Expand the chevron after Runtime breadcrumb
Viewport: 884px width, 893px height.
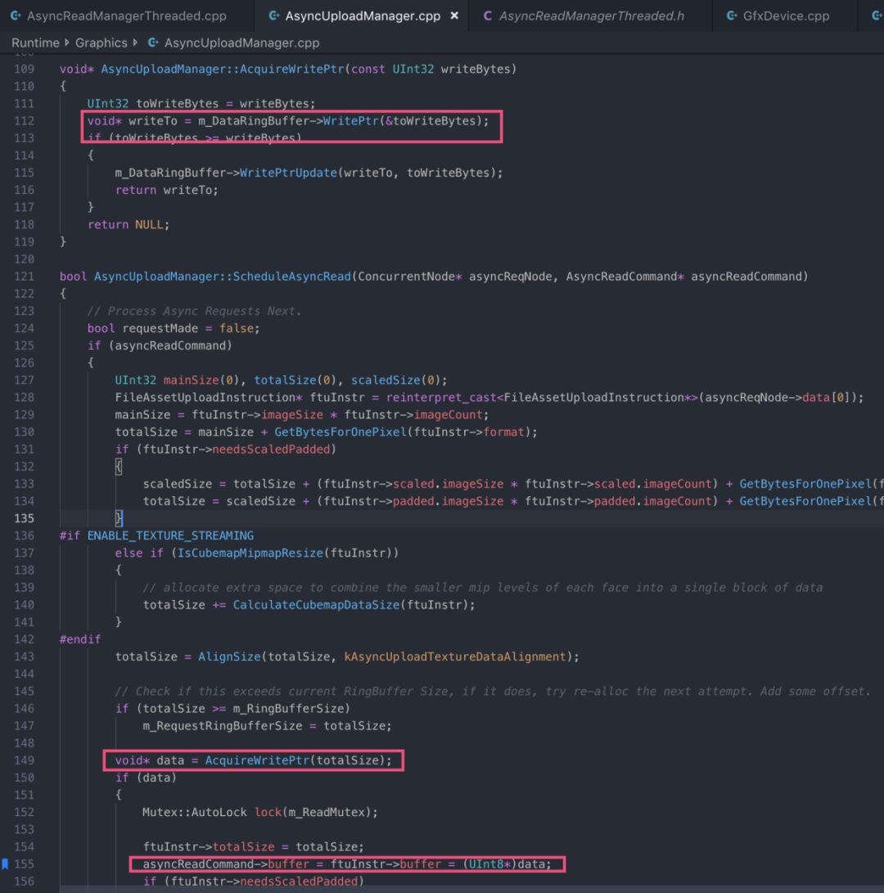tap(67, 43)
